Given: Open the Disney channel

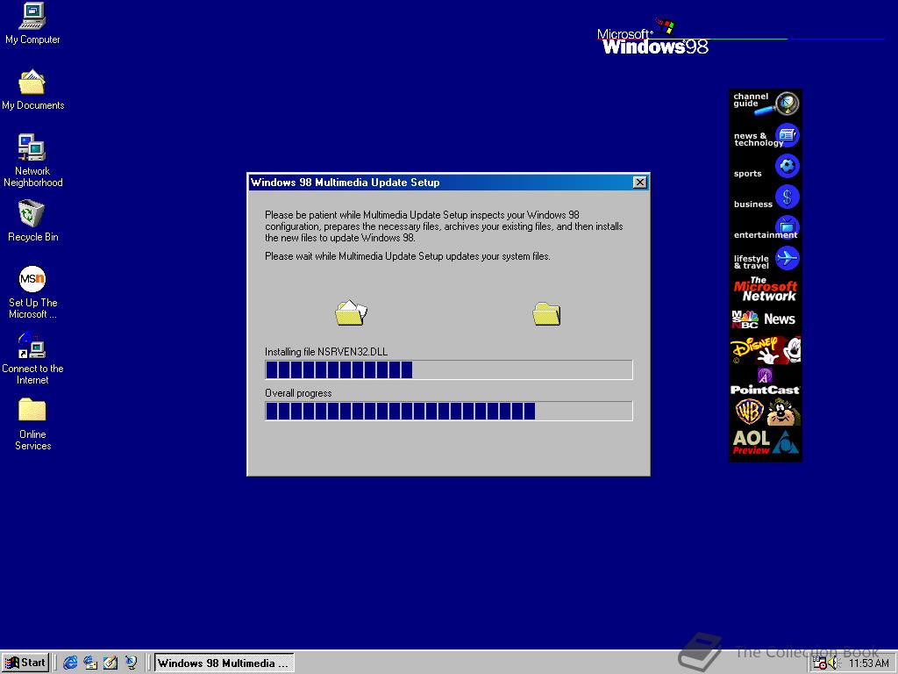Looking at the screenshot, I should tap(765, 350).
